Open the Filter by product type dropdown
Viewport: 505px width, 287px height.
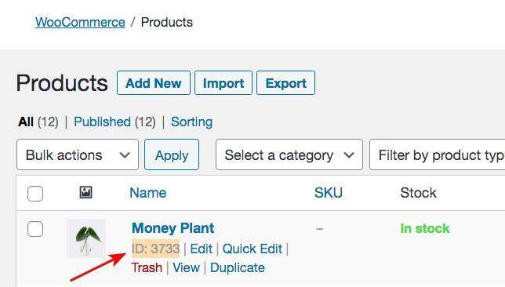click(438, 154)
